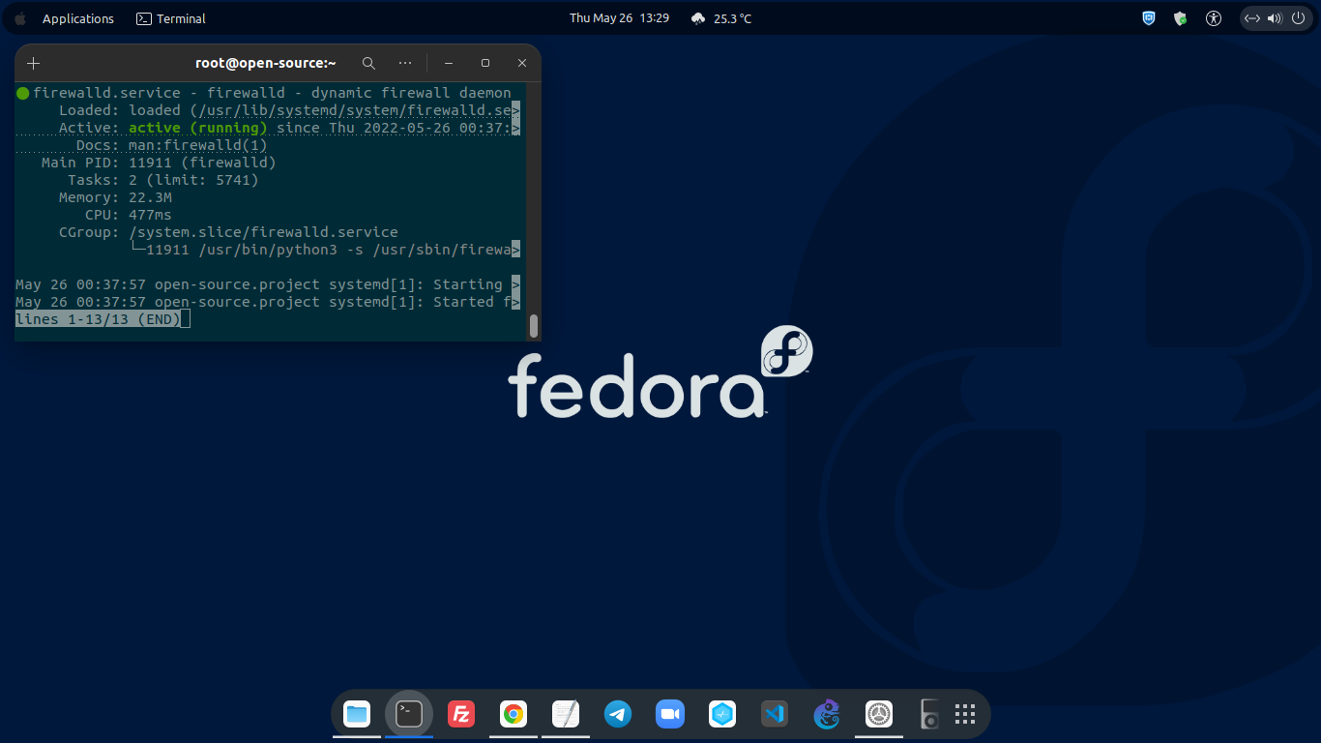Screen dimensions: 1321x743
Task: Open the accessibility menu icon
Action: [1214, 18]
